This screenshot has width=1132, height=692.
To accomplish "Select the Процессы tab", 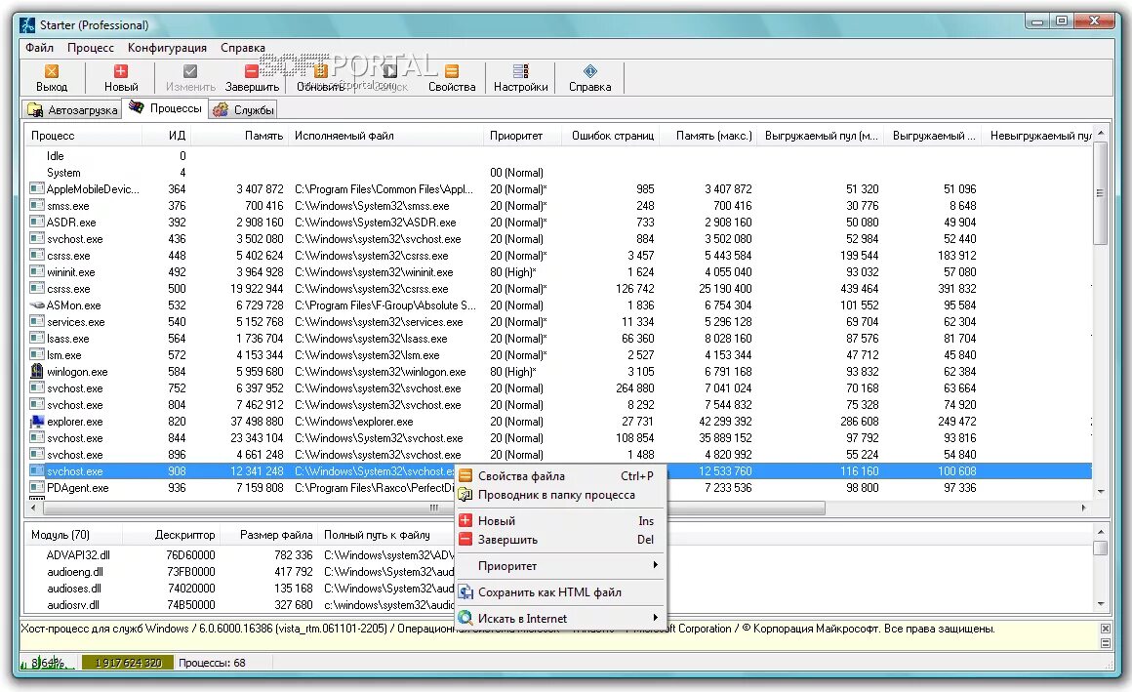I will pos(165,108).
